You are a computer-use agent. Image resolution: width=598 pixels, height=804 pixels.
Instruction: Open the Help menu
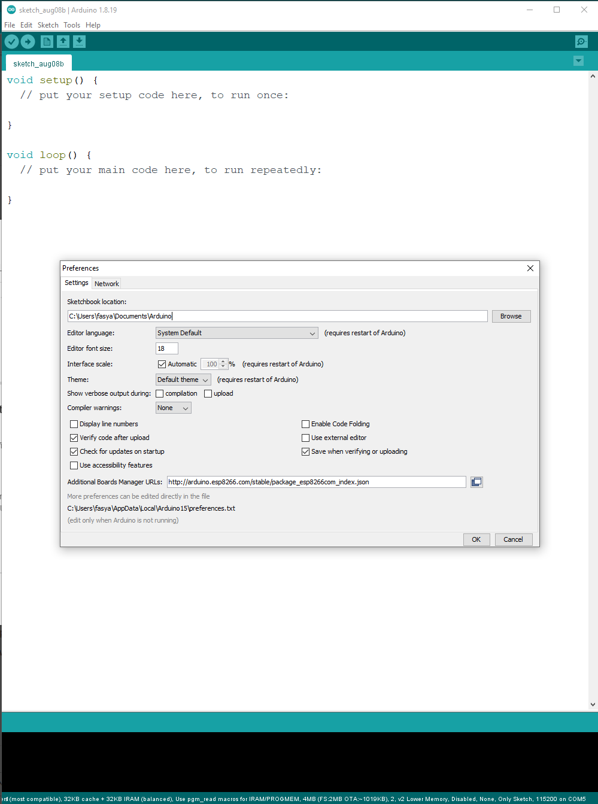(93, 25)
